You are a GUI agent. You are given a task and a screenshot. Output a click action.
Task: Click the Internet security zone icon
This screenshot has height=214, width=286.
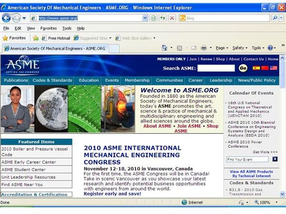(184, 203)
